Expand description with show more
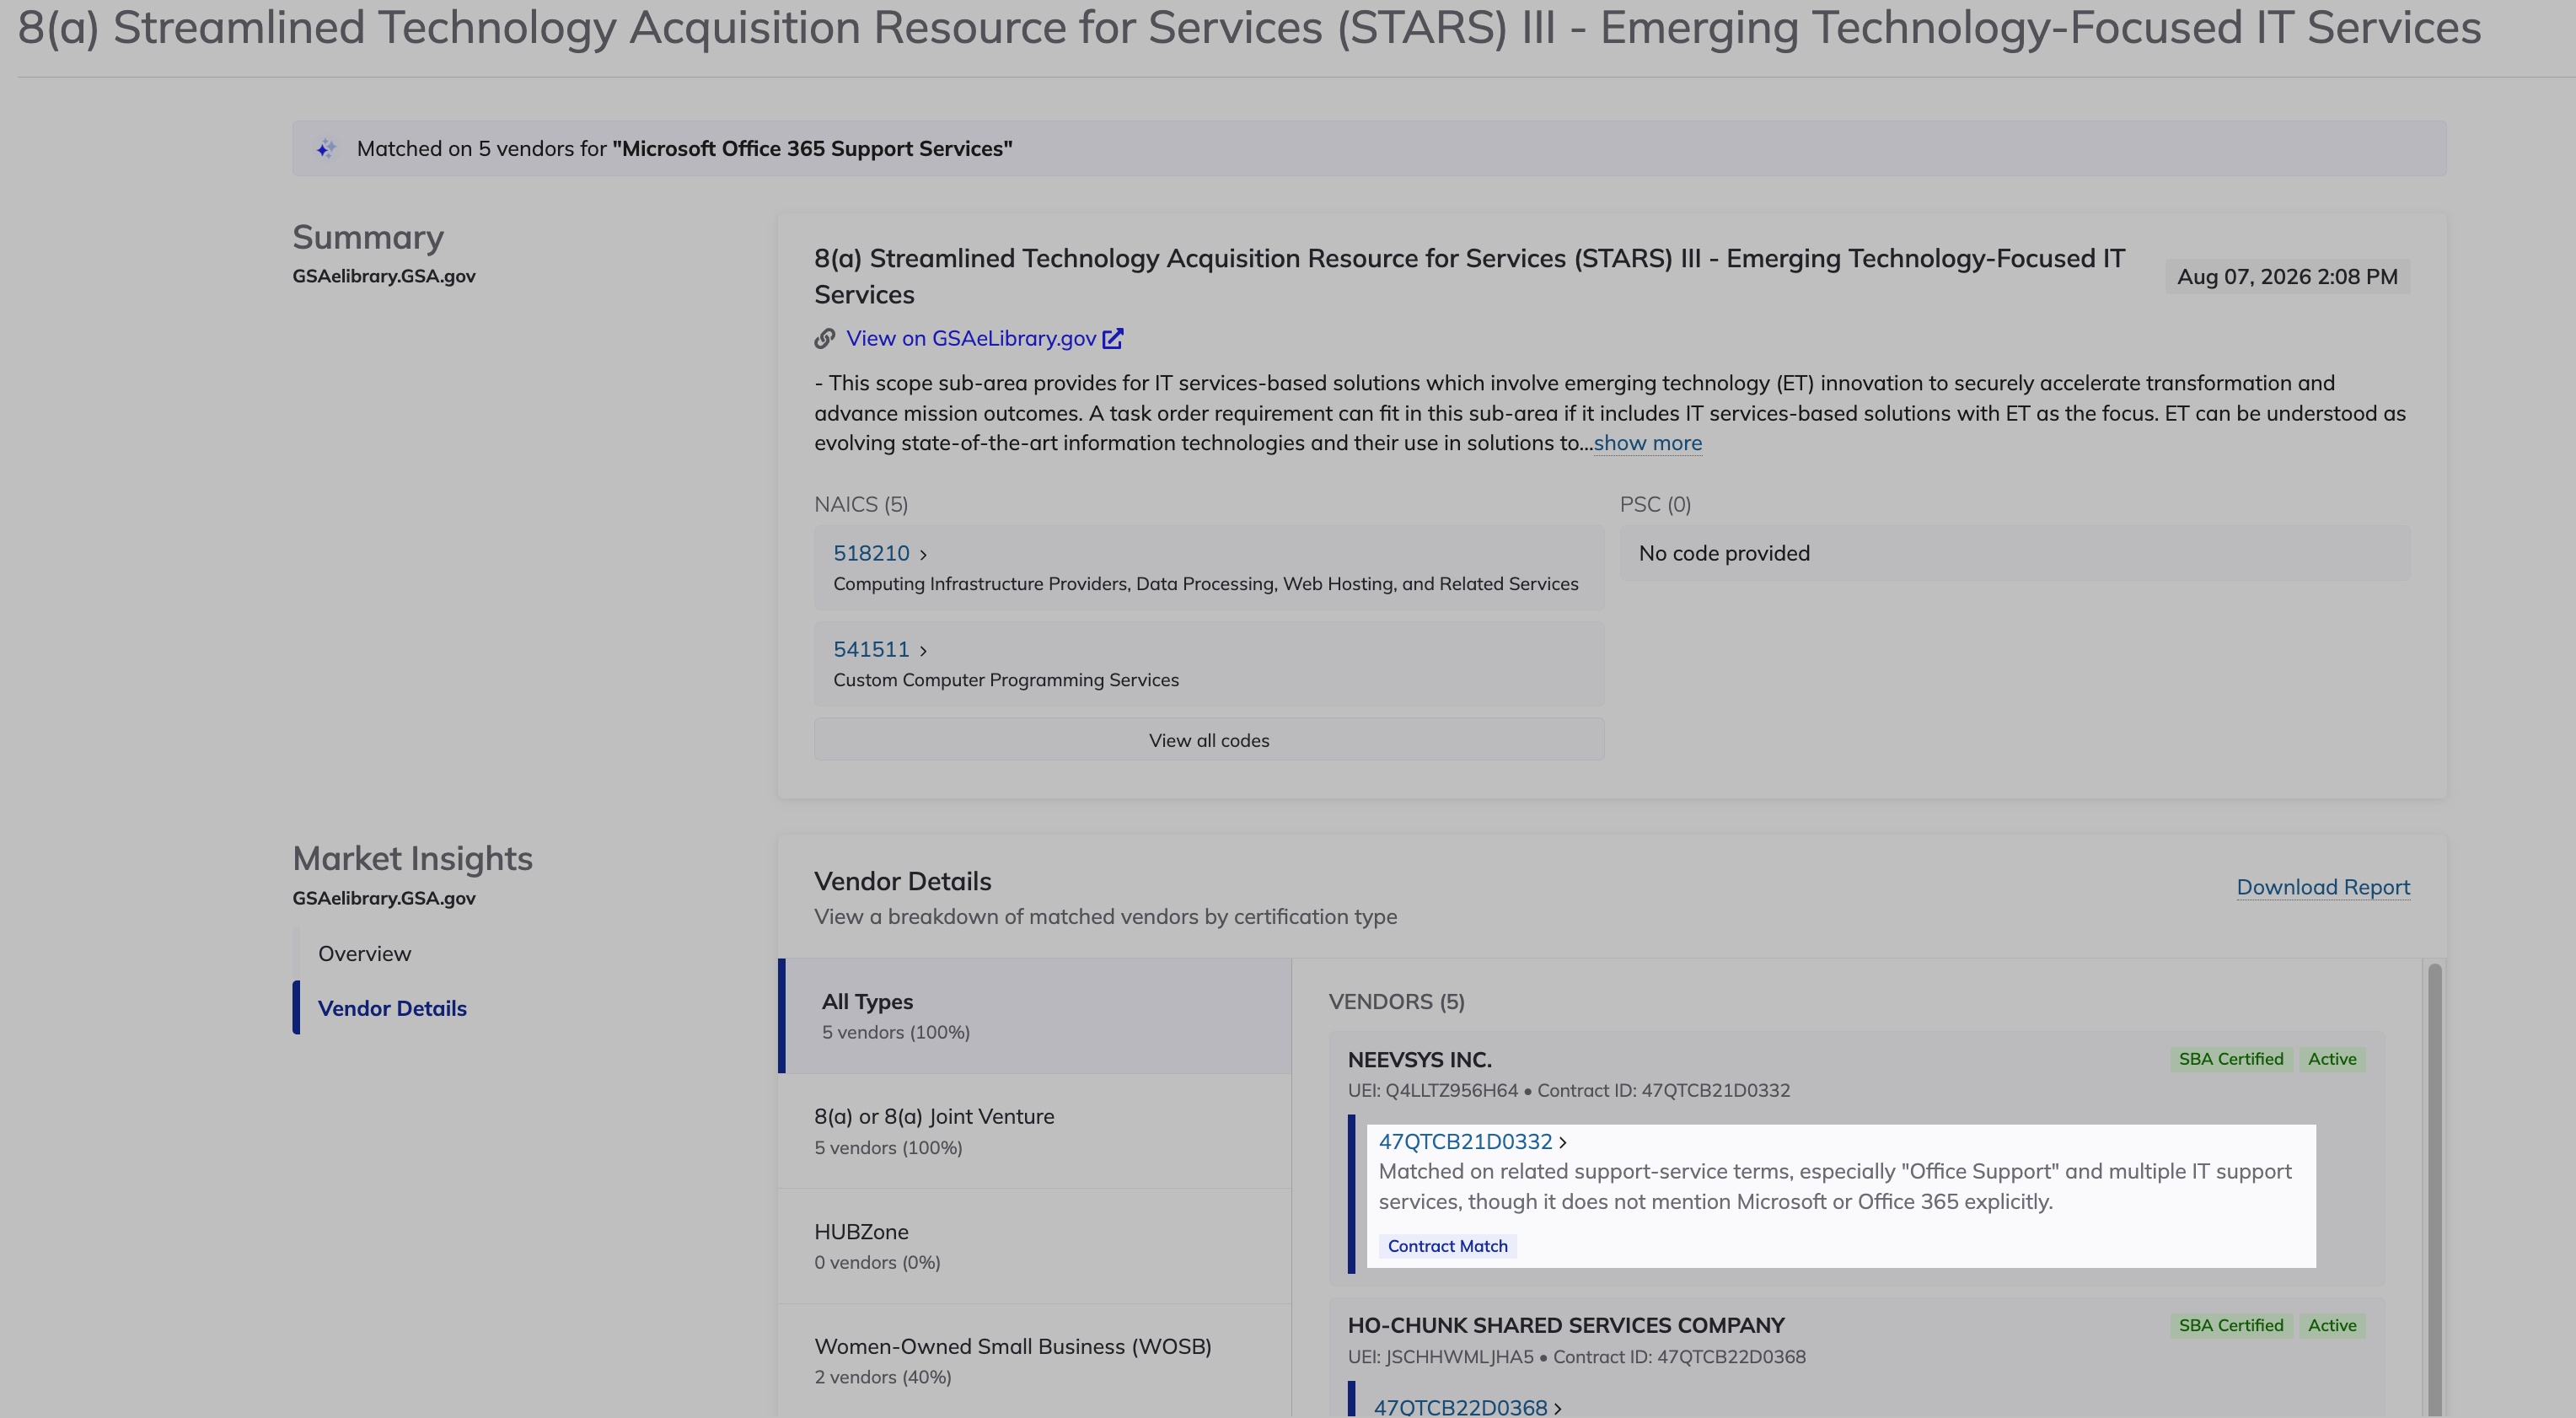The image size is (2576, 1418). click(1647, 443)
